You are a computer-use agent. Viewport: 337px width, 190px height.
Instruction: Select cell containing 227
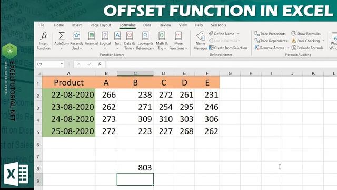(164, 131)
